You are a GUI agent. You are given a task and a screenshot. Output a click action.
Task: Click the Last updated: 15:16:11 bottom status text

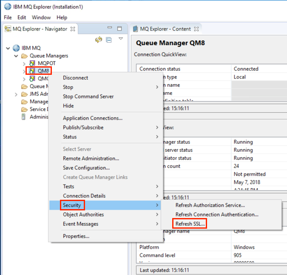coord(165,270)
